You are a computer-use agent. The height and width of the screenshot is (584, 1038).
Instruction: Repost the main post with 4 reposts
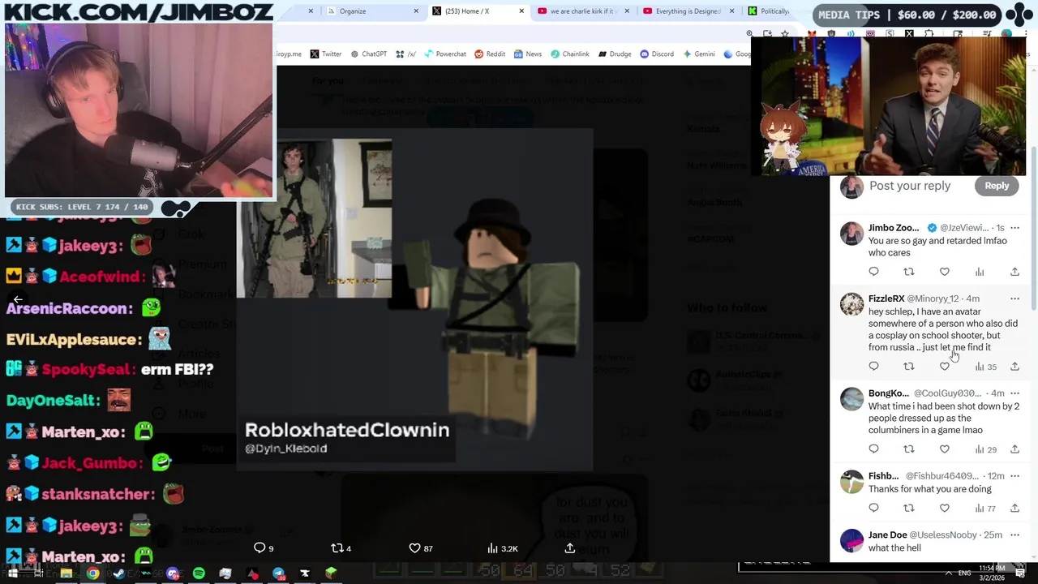pos(341,548)
